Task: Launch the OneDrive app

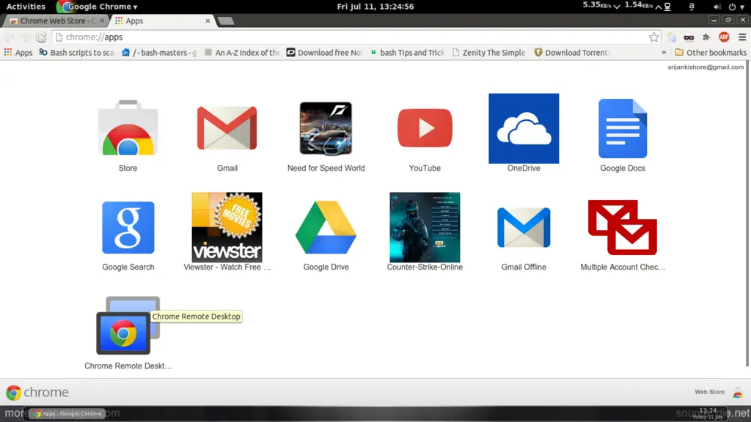Action: coord(524,129)
